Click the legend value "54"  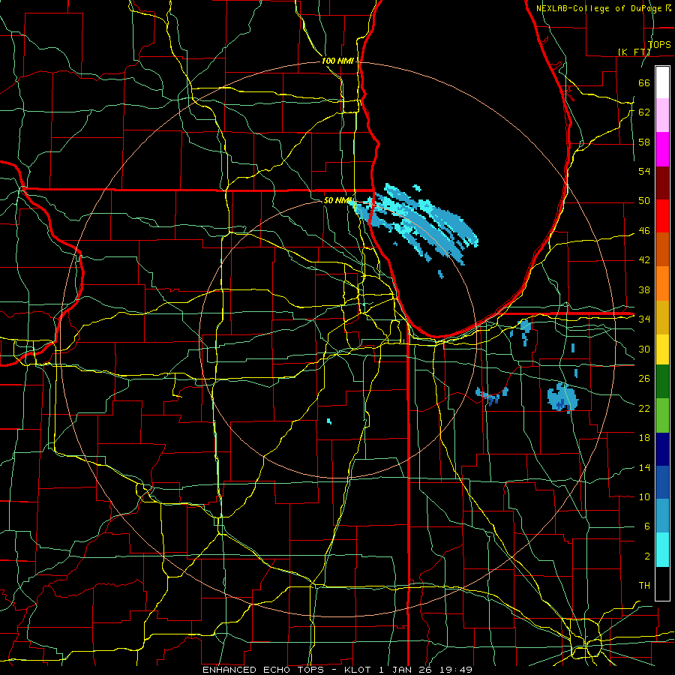pyautogui.click(x=644, y=171)
